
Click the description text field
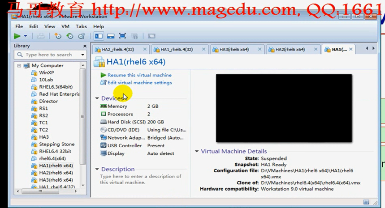141,179
